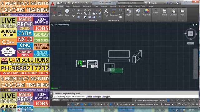This screenshot has width=200, height=112.
Task: Switch to the Insert ribbon tab
Action: tap(68, 6)
